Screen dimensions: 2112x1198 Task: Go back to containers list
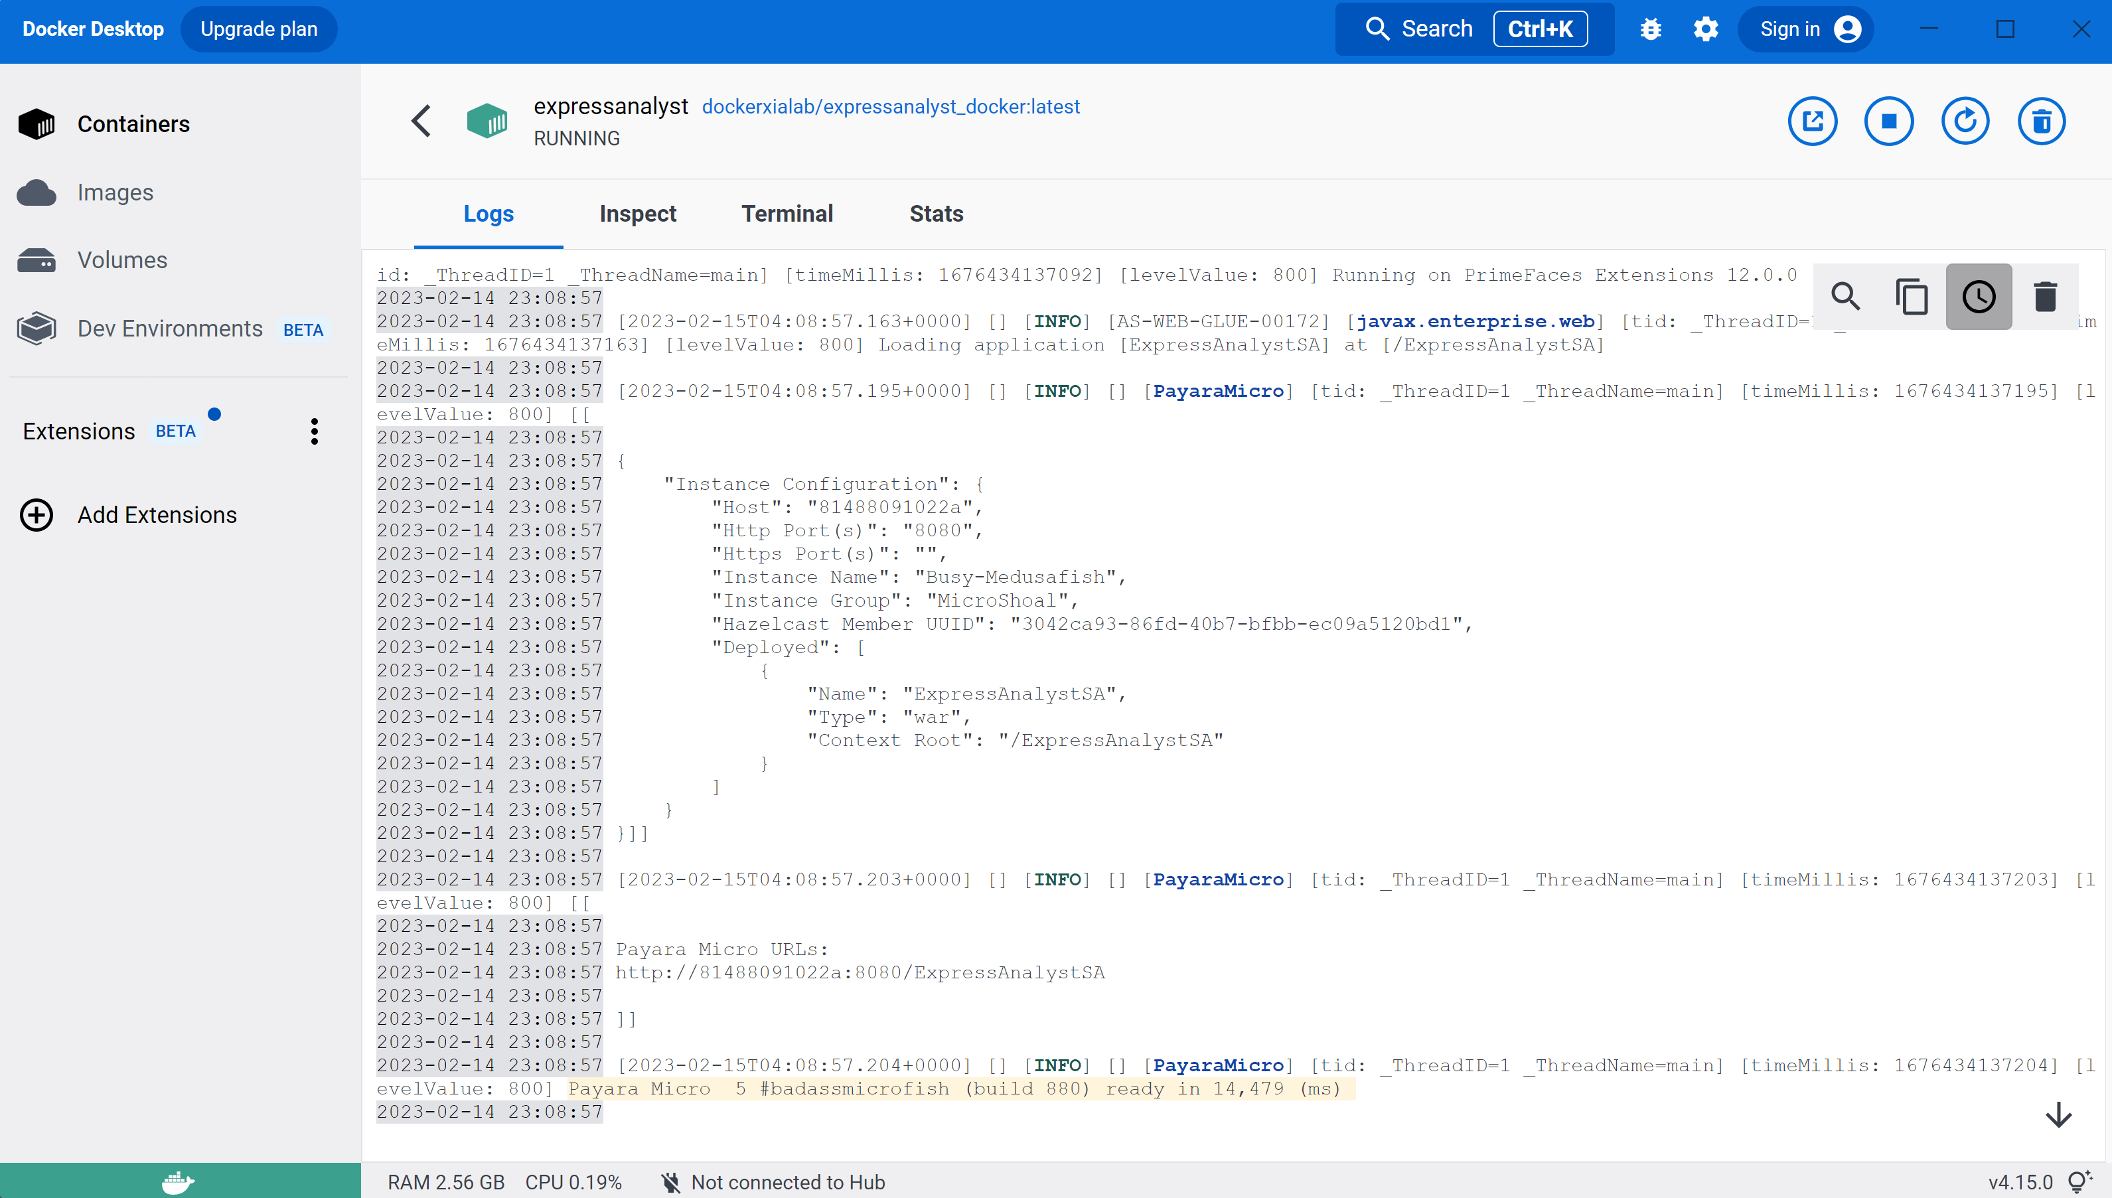(x=421, y=121)
